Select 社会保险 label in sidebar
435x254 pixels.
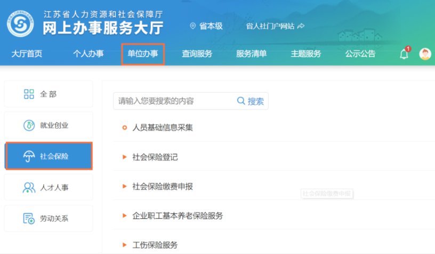pos(54,156)
